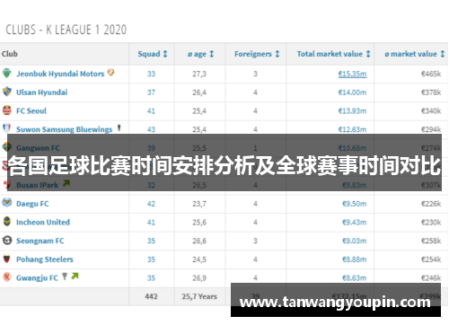Click the Pohang Steelers club crest icon
The width and height of the screenshot is (449, 325).
pos(7,259)
